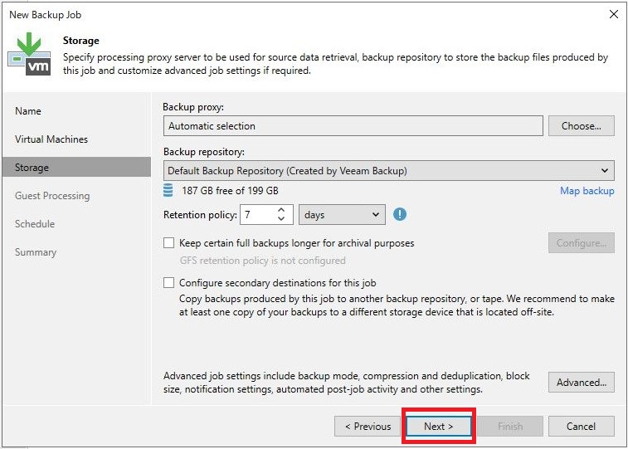The height and width of the screenshot is (449, 628).
Task: Click the disabled Configure button
Action: (582, 242)
